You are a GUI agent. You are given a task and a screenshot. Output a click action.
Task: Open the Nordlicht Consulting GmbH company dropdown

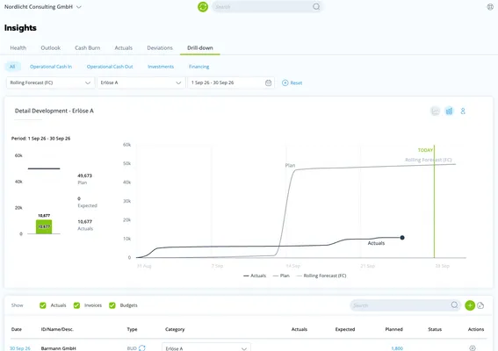(42, 7)
